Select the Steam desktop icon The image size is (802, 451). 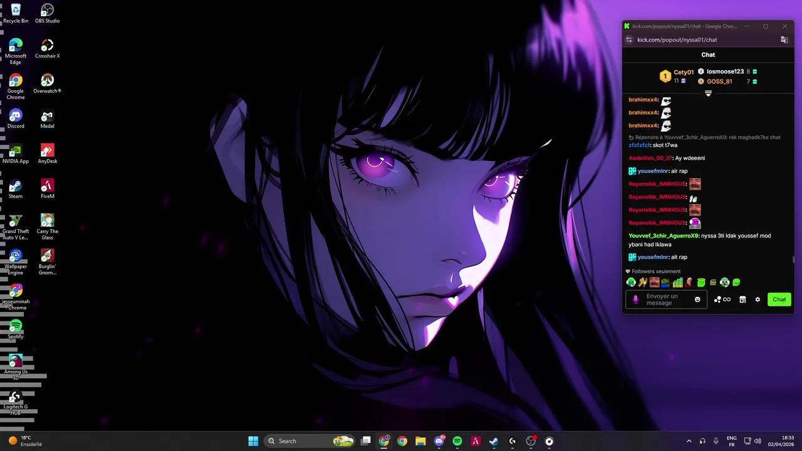tap(16, 189)
